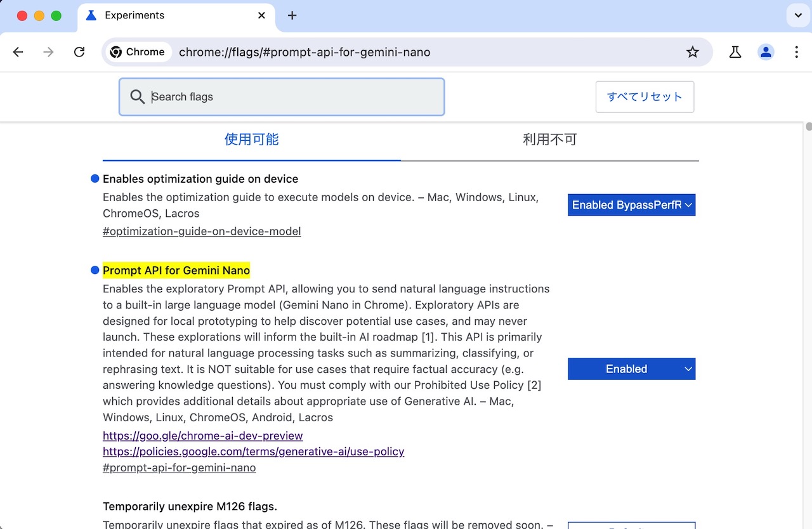Open the Chrome Labs flask icon
Screen dimensions: 812x529
pyautogui.click(x=735, y=52)
